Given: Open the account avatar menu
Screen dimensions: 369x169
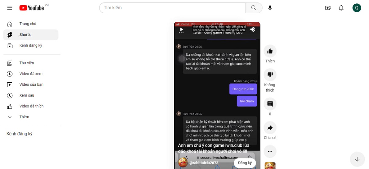Looking at the screenshot, I should point(357,8).
